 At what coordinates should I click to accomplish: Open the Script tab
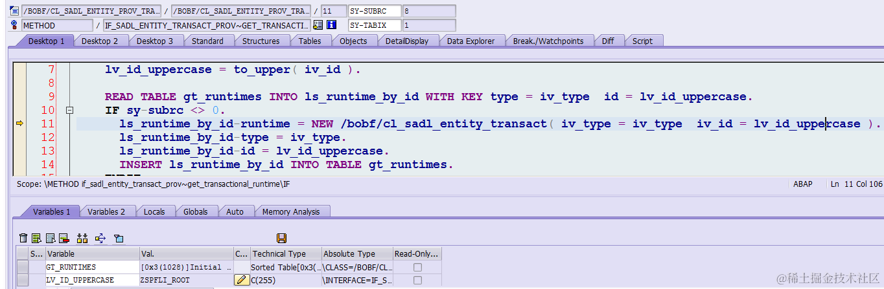click(x=642, y=41)
